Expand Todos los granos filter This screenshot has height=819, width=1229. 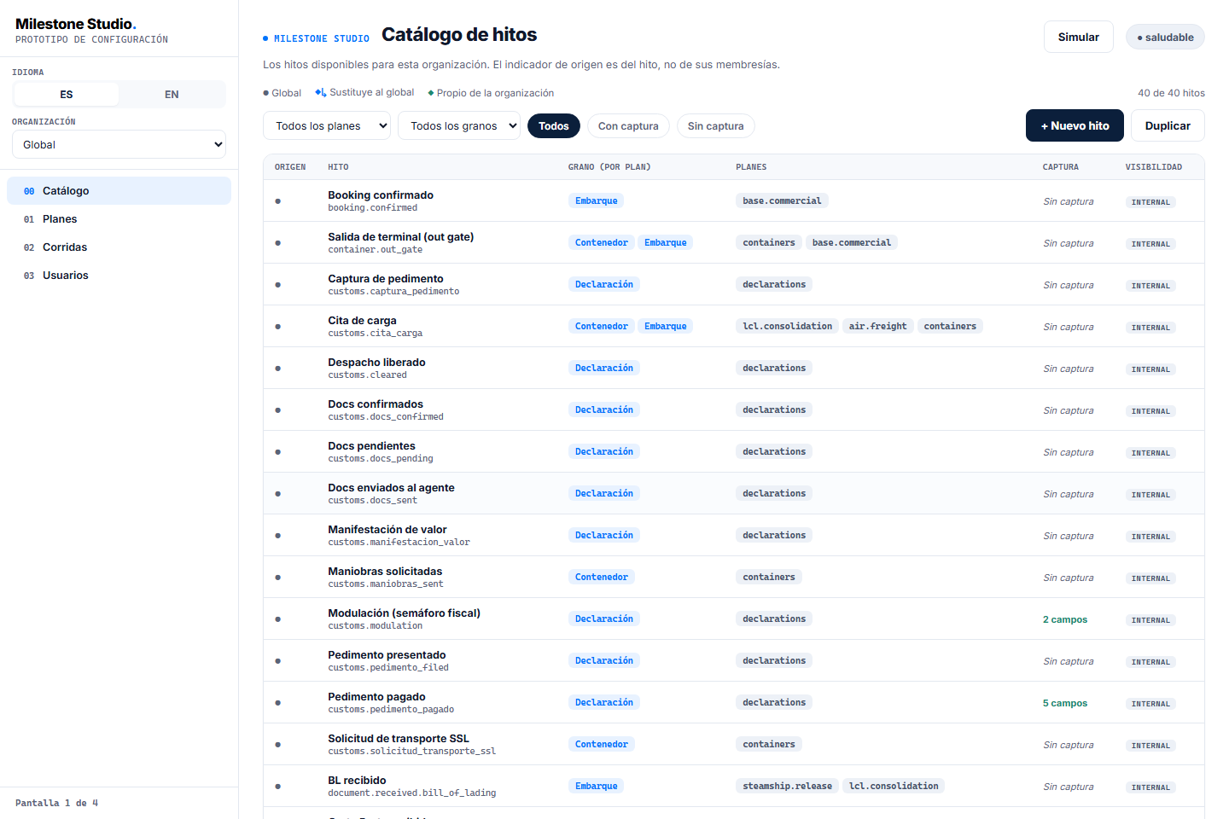tap(459, 125)
